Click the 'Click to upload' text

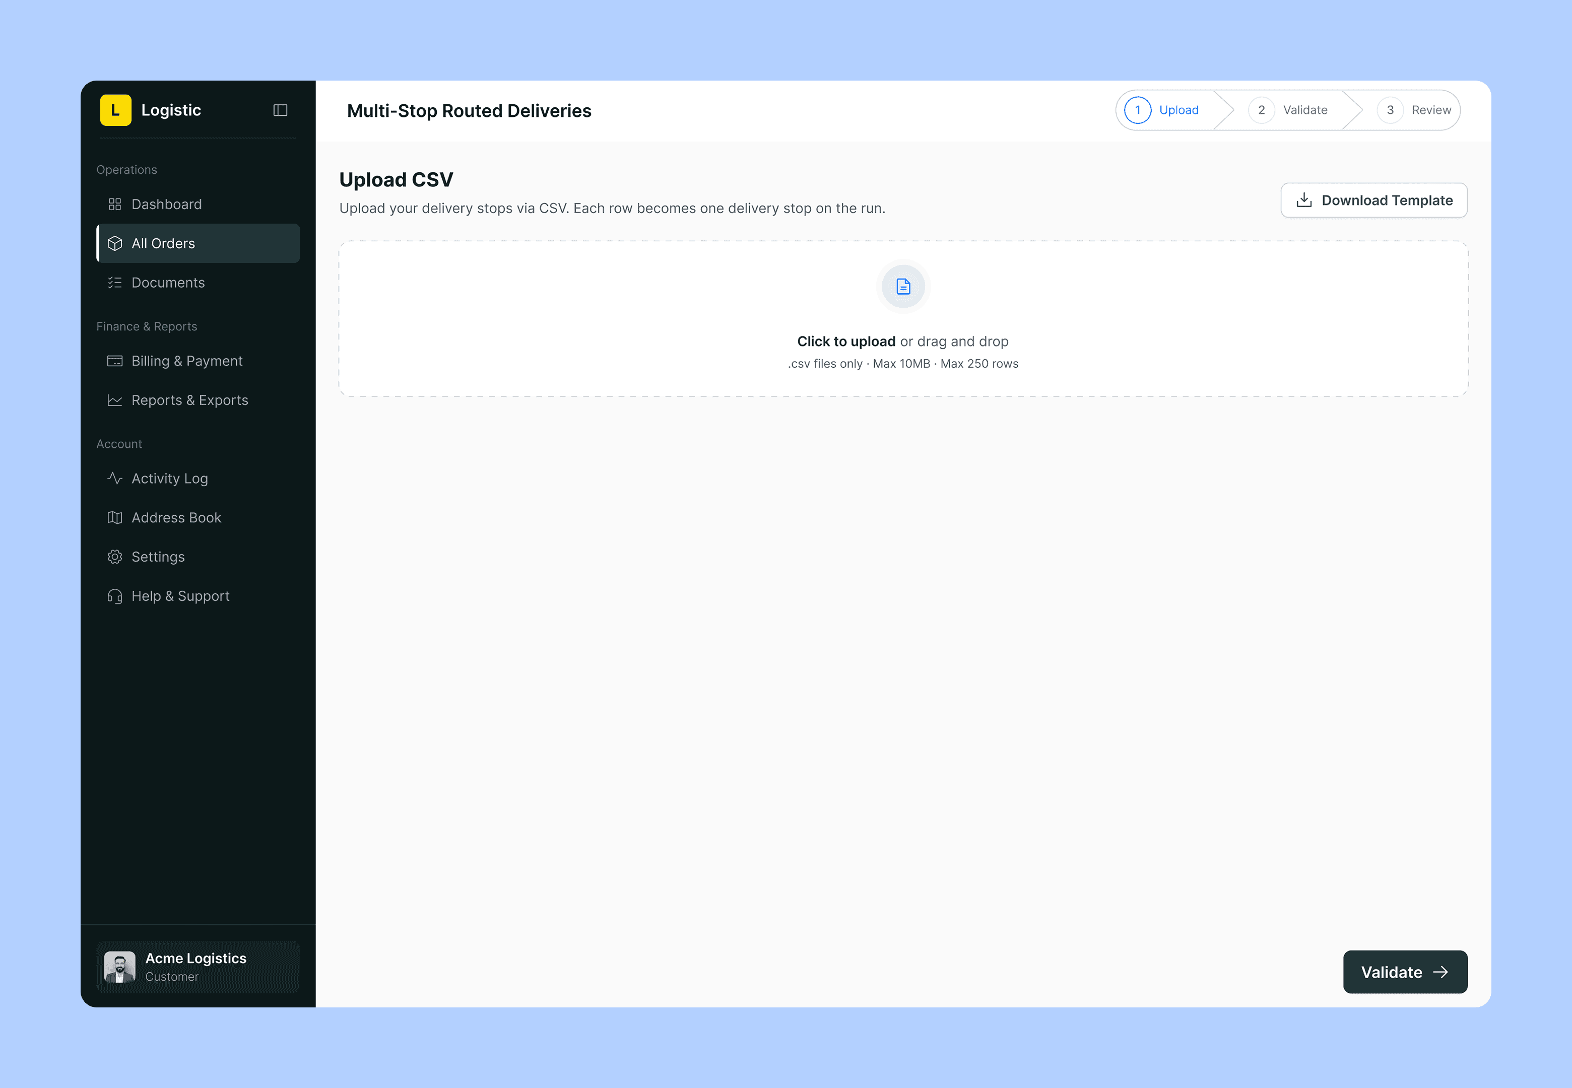point(846,342)
